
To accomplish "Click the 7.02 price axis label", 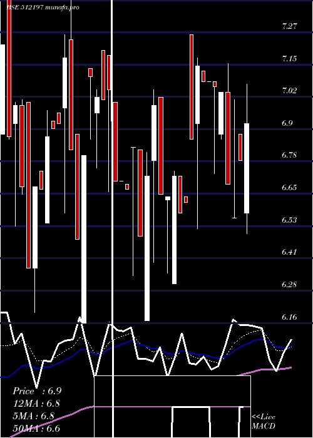I will tap(289, 91).
